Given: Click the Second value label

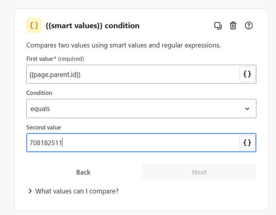Looking at the screenshot, I should coord(44,128).
